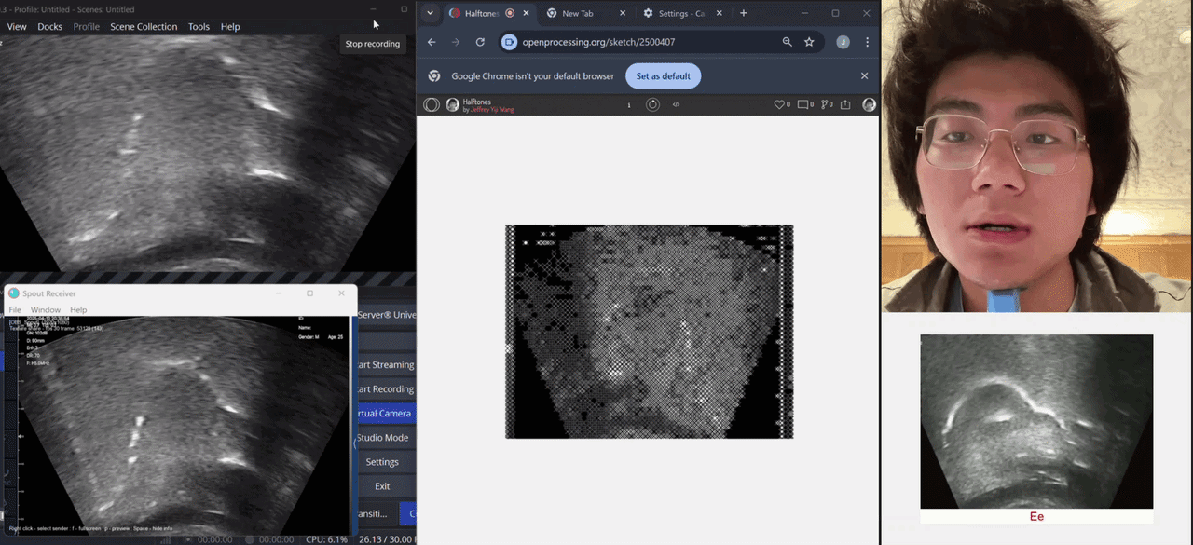Open the OBS Profile menu
The width and height of the screenshot is (1193, 545).
click(x=87, y=26)
